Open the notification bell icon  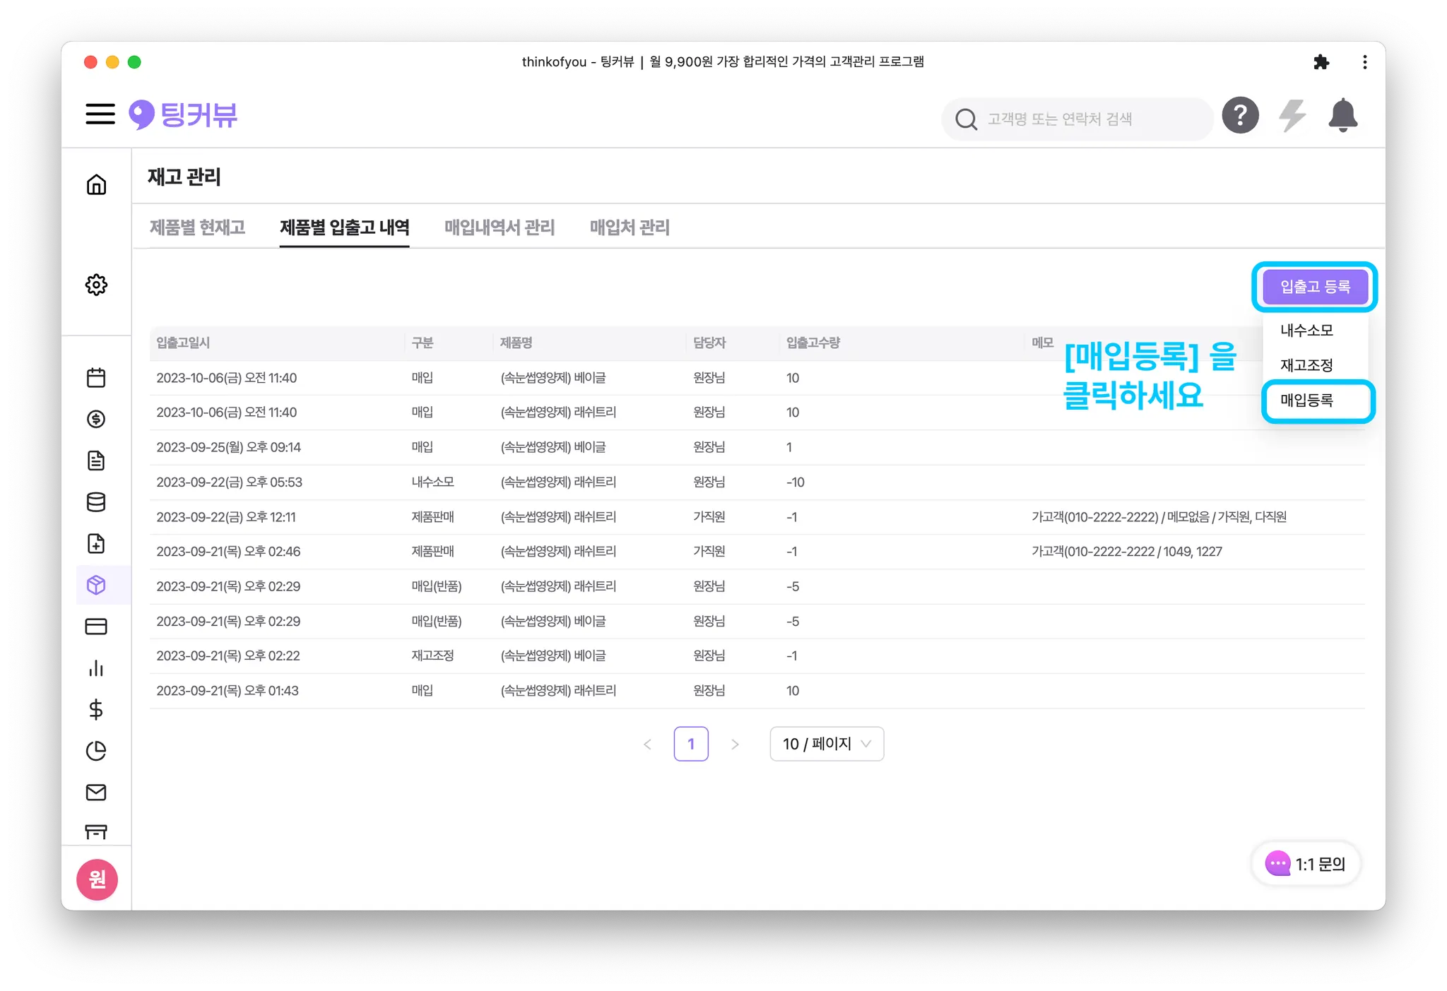pyautogui.click(x=1342, y=116)
